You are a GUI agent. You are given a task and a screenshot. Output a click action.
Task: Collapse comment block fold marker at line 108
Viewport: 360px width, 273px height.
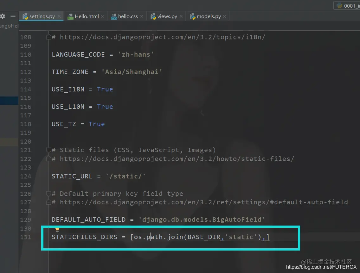click(48, 37)
